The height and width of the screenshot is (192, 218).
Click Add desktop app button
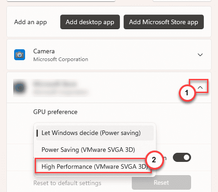click(x=90, y=22)
